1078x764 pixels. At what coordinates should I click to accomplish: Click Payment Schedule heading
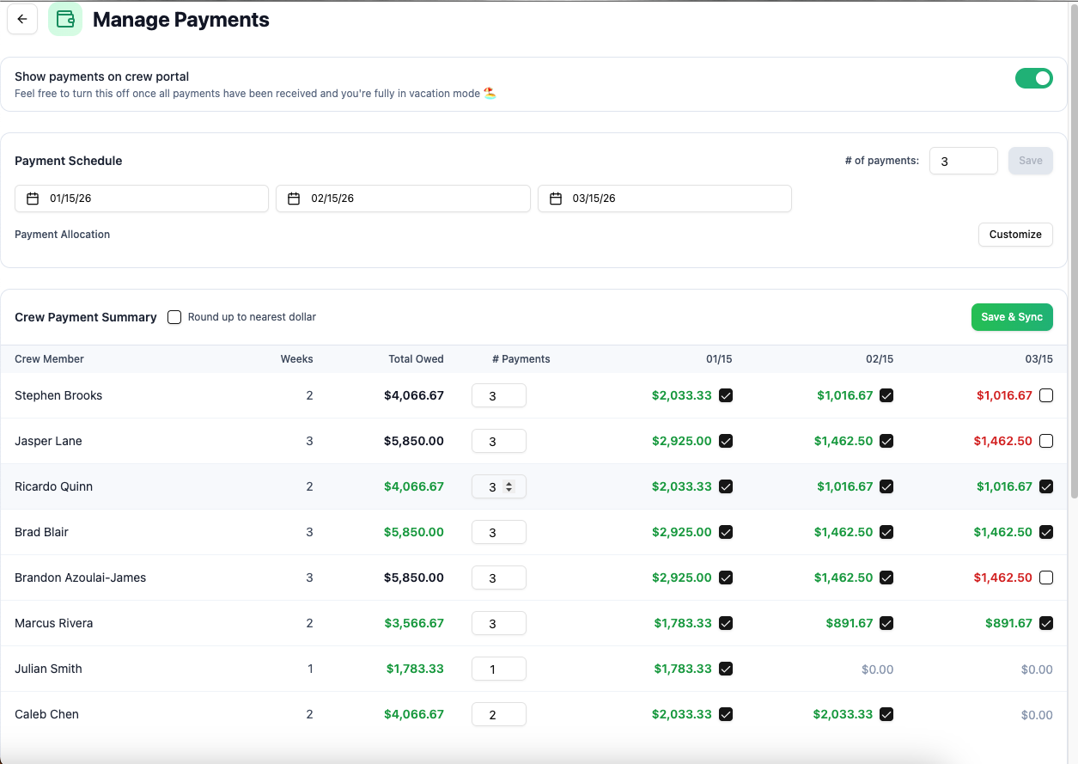tap(69, 161)
